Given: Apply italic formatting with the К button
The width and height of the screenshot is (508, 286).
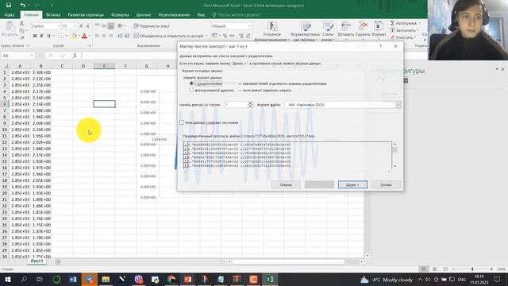Looking at the screenshot, I should [x=42, y=36].
